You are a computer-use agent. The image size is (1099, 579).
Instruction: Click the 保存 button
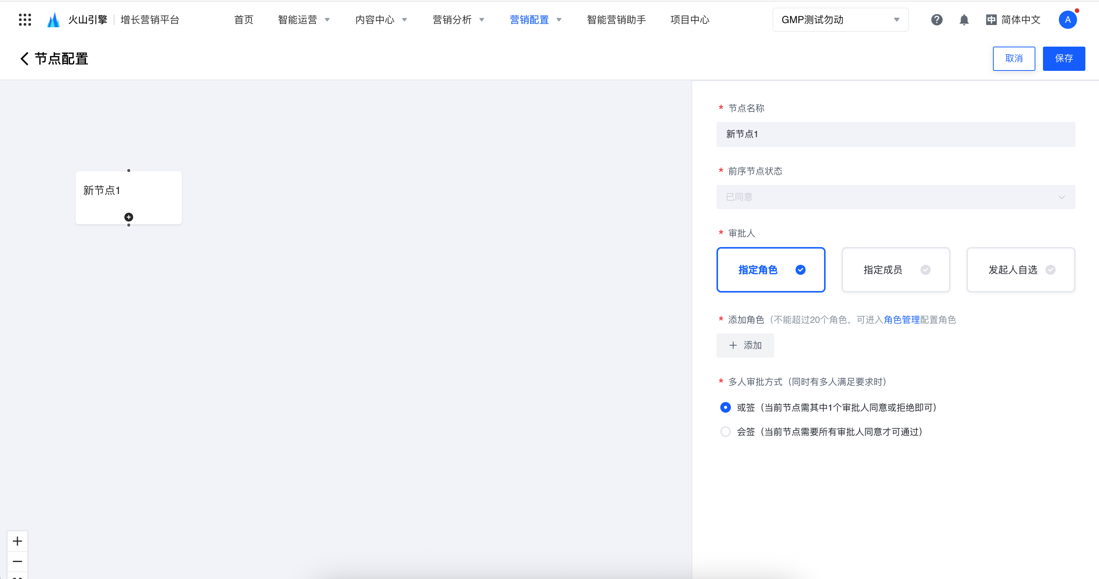click(1063, 58)
